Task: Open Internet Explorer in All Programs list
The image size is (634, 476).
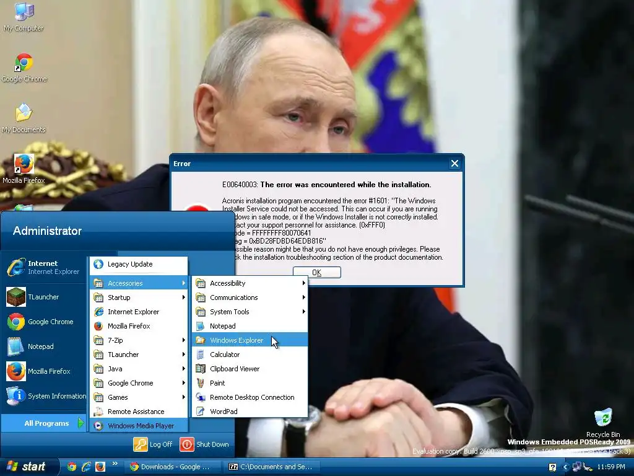Action: click(139, 312)
